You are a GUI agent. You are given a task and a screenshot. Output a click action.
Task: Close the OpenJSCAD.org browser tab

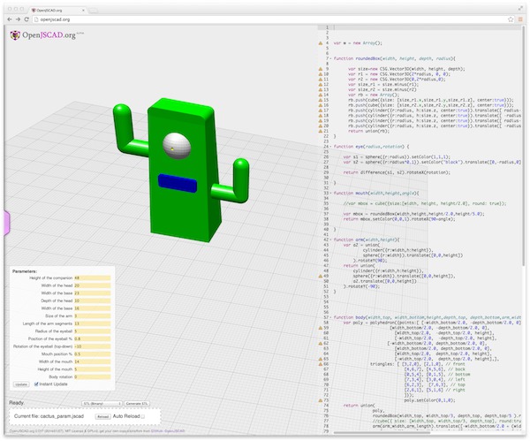(x=83, y=10)
